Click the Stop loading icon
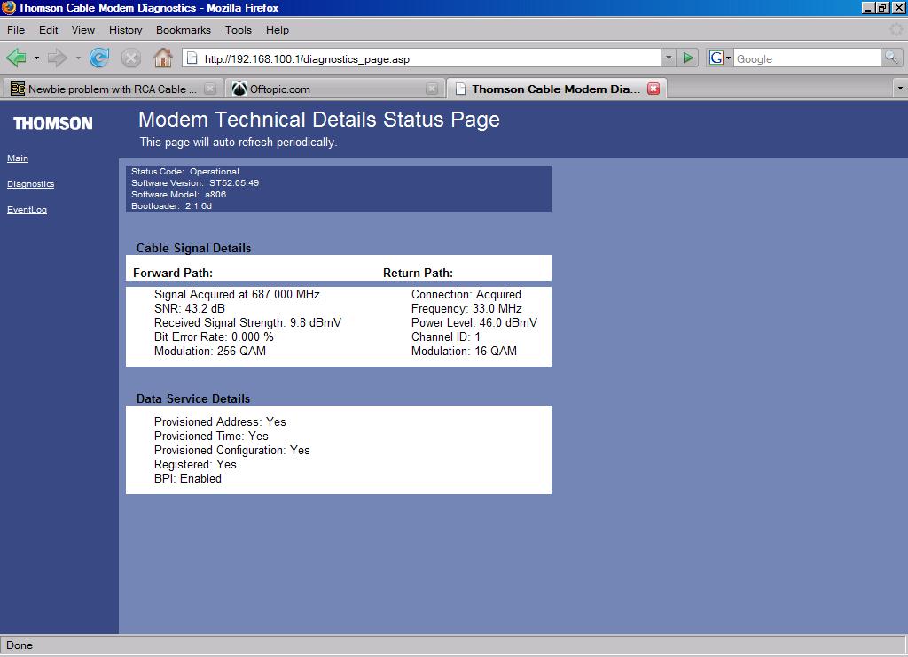The image size is (908, 657). (130, 58)
